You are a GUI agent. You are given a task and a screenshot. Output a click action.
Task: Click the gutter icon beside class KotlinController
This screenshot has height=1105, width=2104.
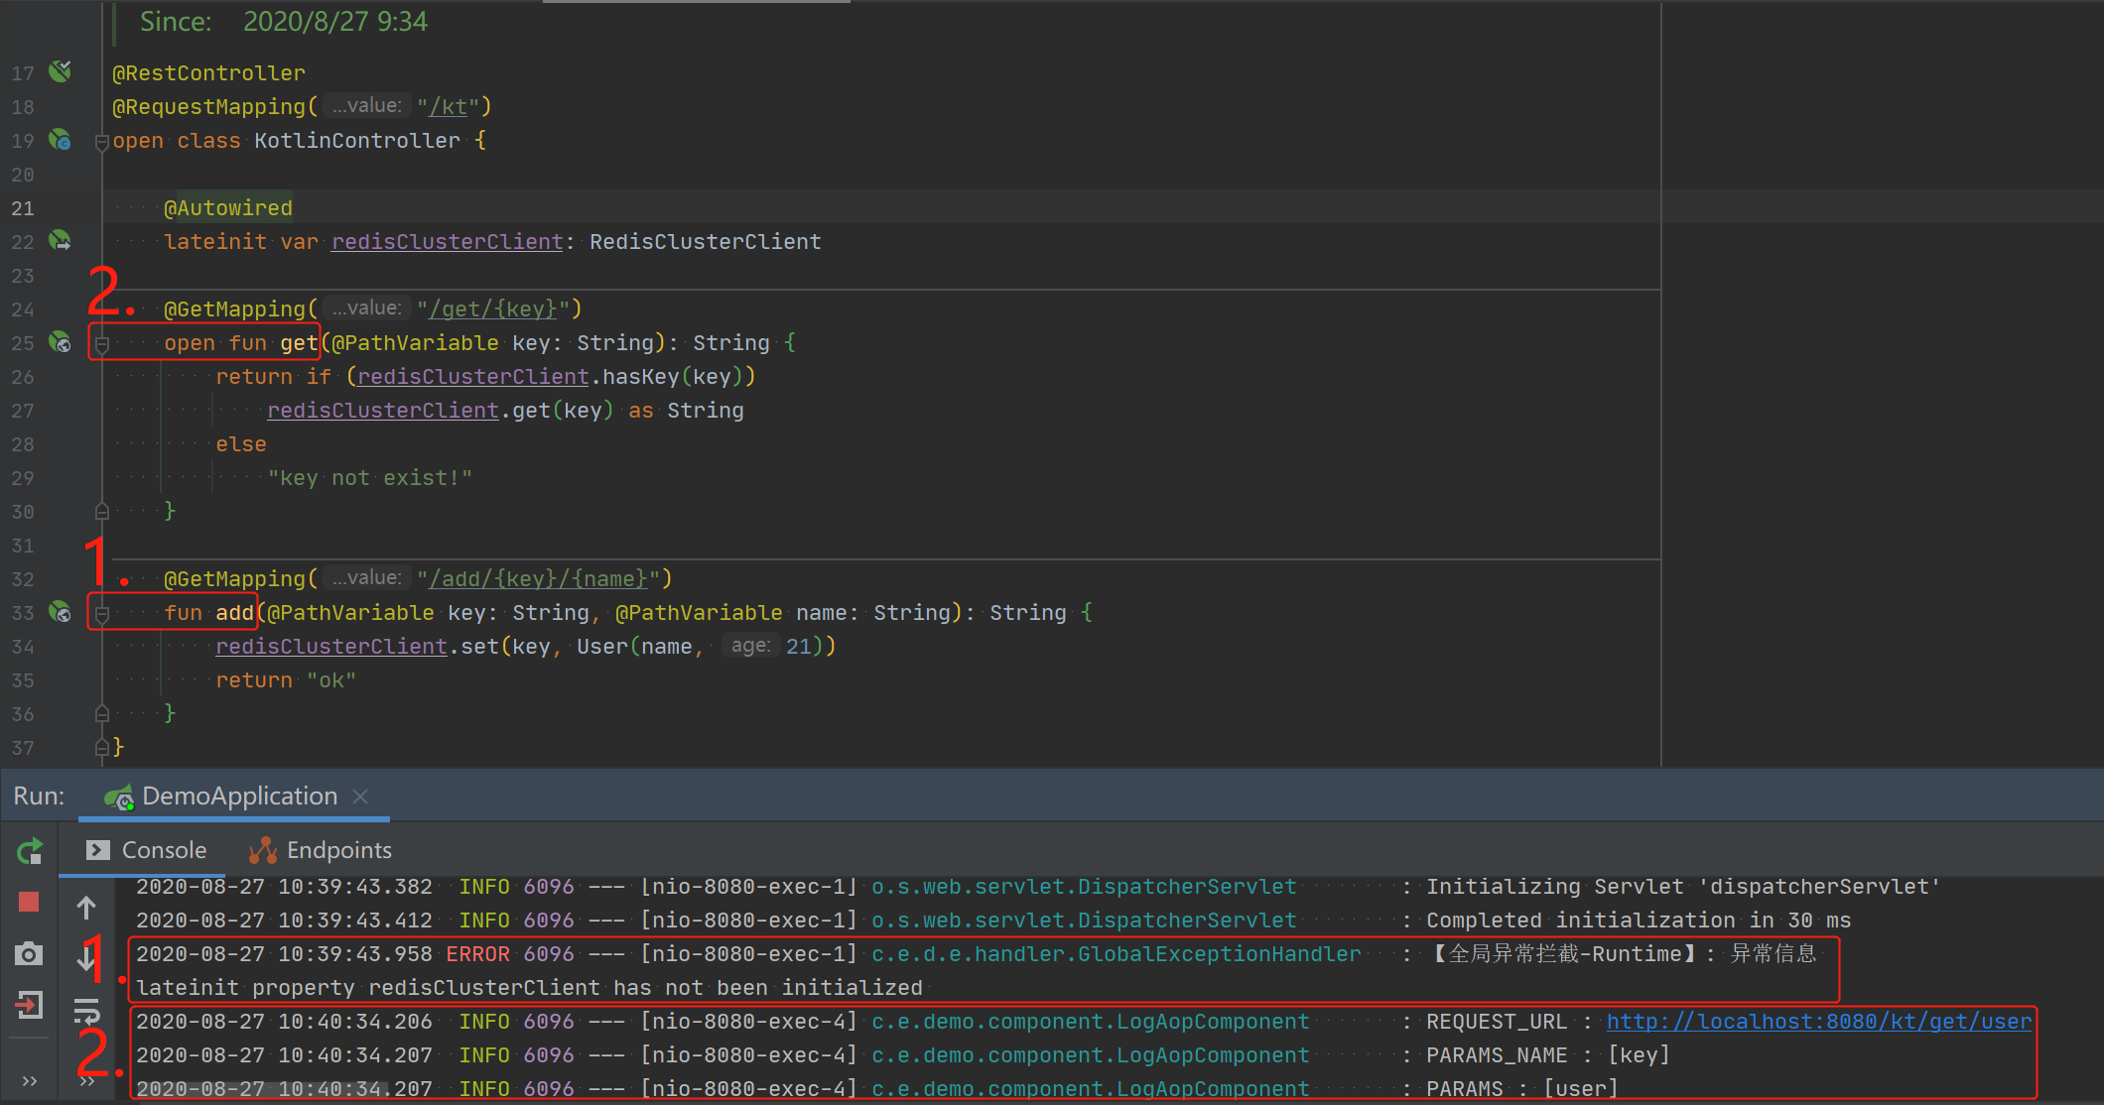61,140
